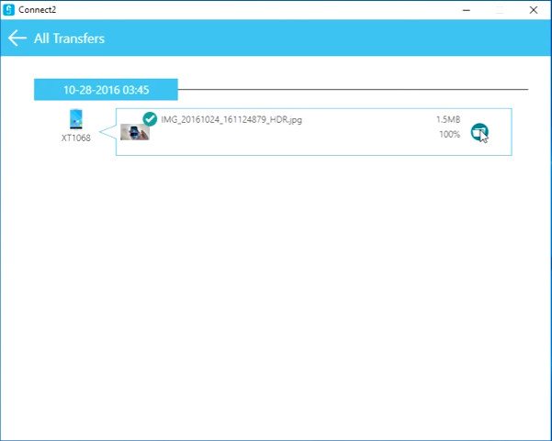Screen dimensions: 552x441
Task: Select file name IMG_20161024_161124879_HDR.jpg
Action: [x=231, y=120]
